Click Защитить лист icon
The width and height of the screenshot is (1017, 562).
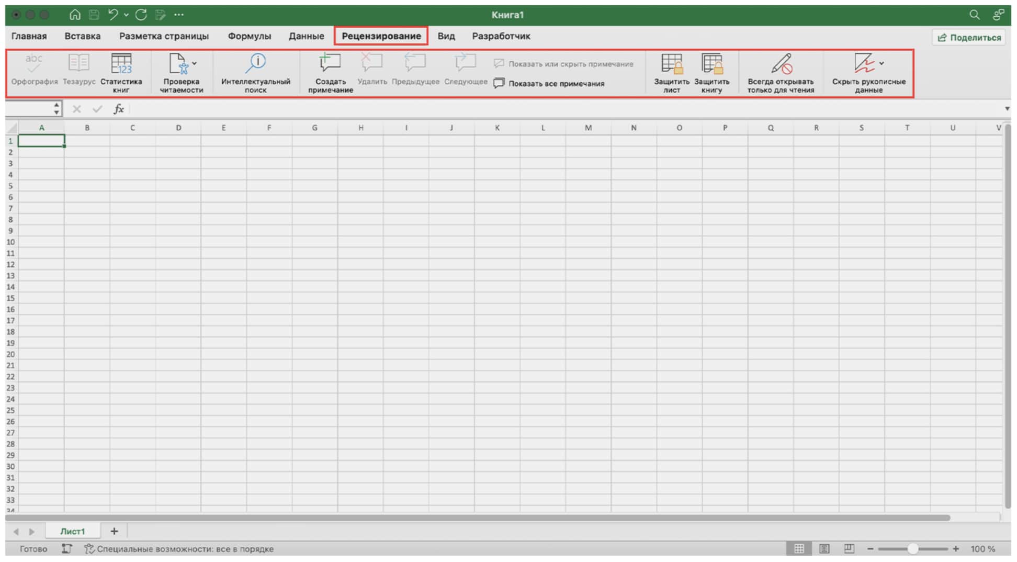[672, 64]
